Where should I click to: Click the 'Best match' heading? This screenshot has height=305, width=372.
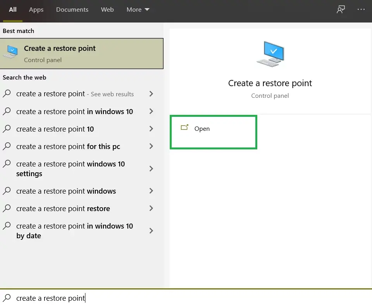pyautogui.click(x=19, y=31)
